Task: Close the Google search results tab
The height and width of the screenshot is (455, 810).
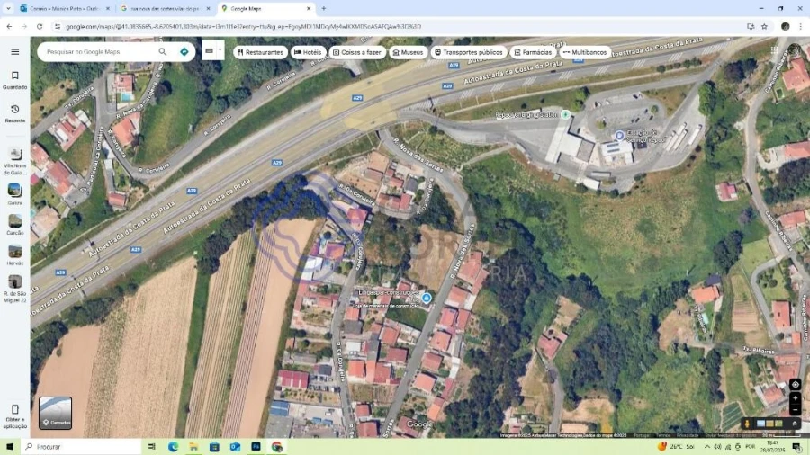Action: coord(208,9)
